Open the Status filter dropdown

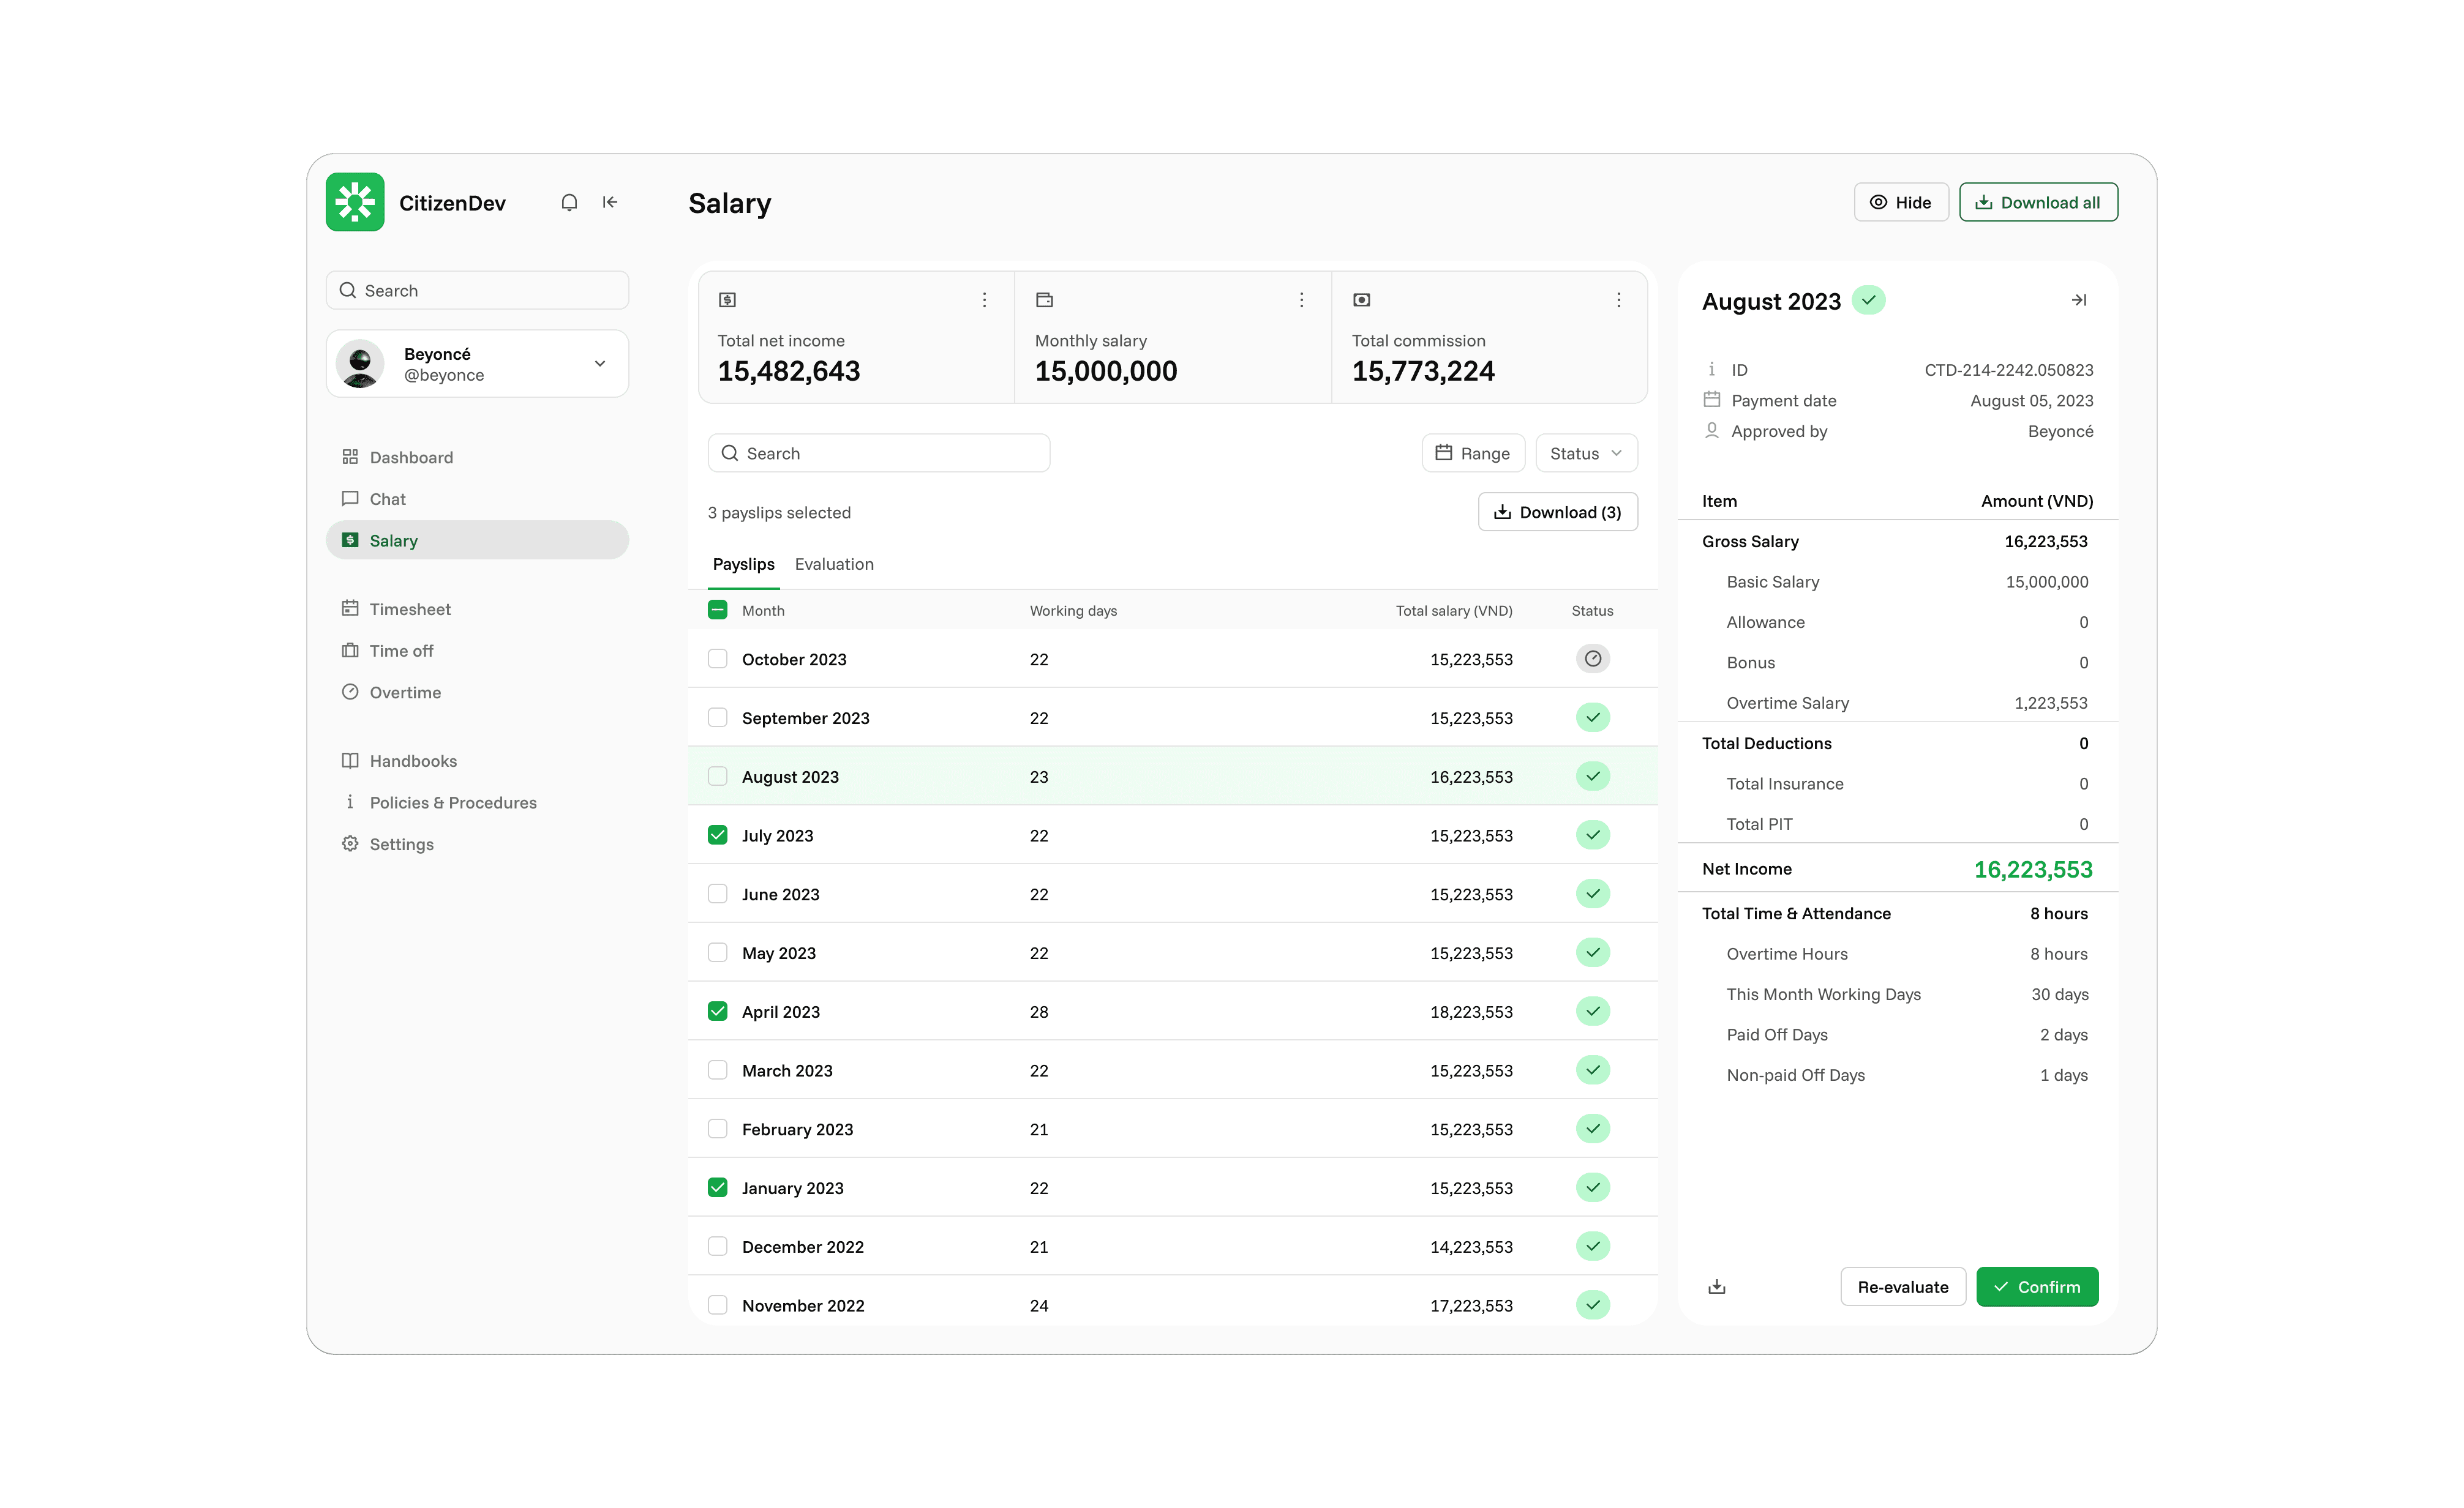pos(1585,453)
